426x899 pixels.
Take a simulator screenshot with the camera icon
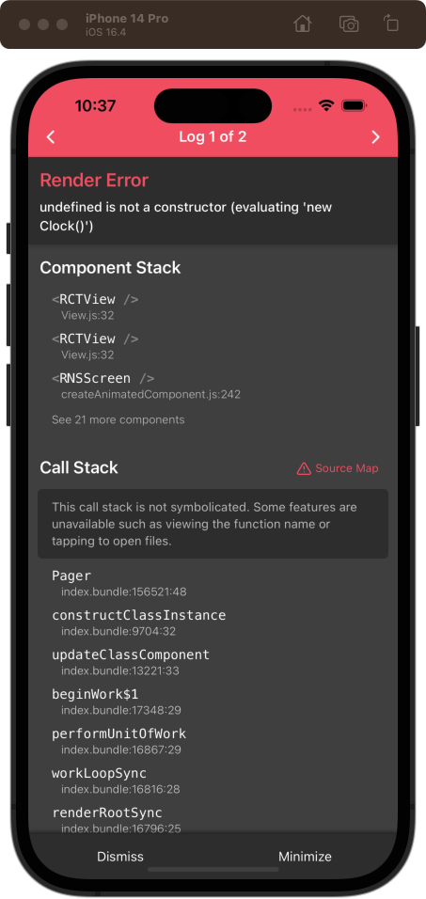coord(349,24)
